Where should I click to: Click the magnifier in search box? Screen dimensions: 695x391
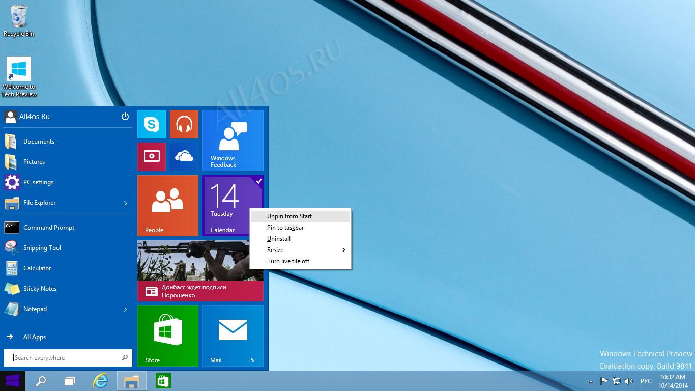(125, 358)
